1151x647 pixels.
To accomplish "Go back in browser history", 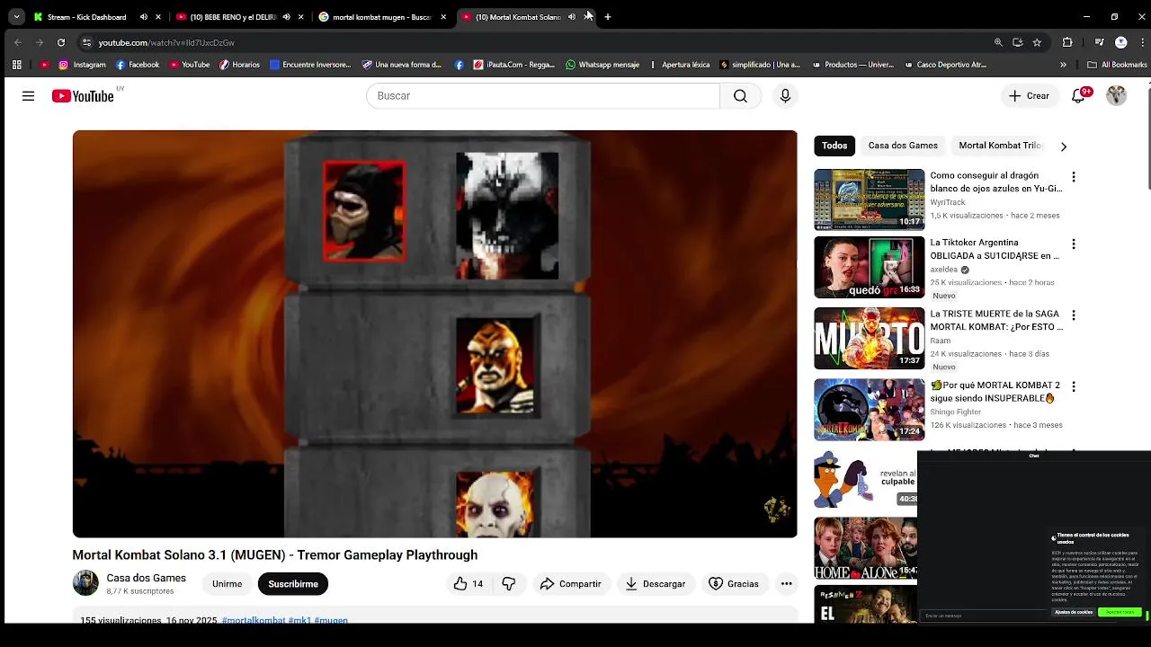I will [18, 42].
